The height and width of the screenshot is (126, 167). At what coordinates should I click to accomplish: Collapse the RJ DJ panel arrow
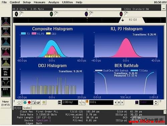(x=123, y=20)
